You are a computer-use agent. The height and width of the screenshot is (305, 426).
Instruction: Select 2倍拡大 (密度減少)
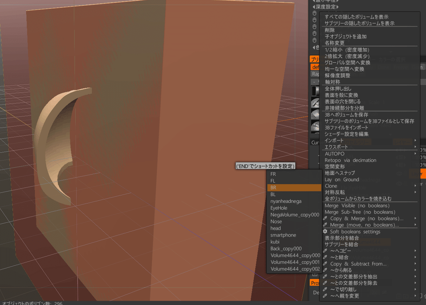pos(347,56)
